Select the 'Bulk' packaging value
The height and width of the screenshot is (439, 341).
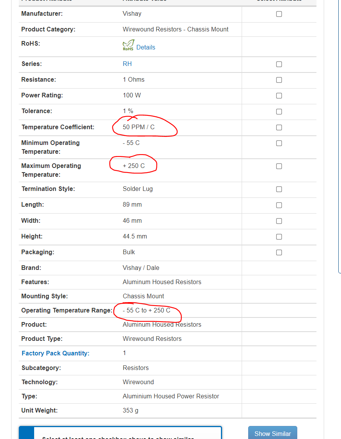pos(128,252)
